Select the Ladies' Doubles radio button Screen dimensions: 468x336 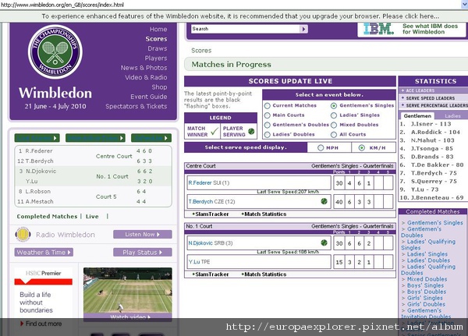(267, 135)
